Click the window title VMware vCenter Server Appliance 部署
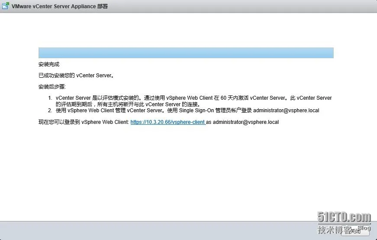377x240 pixels. 60,6
